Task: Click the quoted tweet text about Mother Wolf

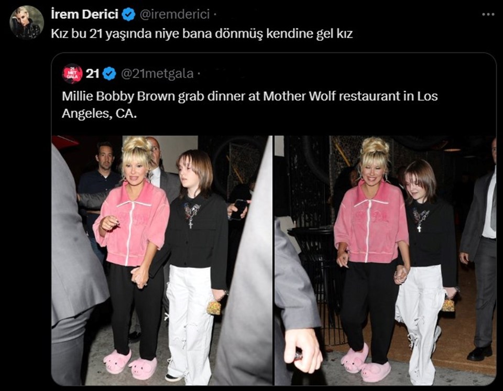Action: tap(249, 105)
